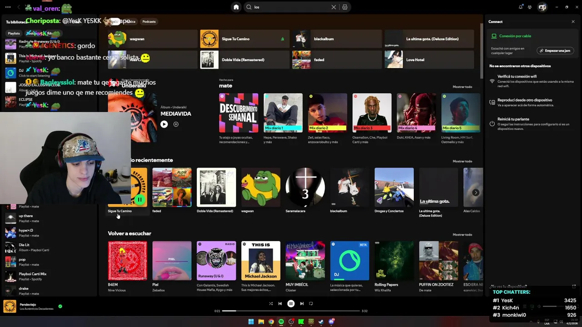Open Steam from the taskbar
The image size is (582, 327).
click(321, 322)
